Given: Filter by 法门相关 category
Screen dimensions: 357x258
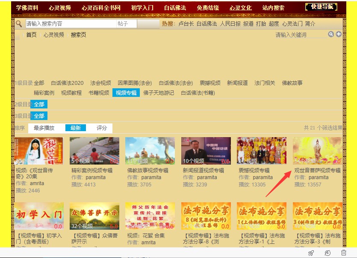Looking at the screenshot, I should tap(265, 83).
